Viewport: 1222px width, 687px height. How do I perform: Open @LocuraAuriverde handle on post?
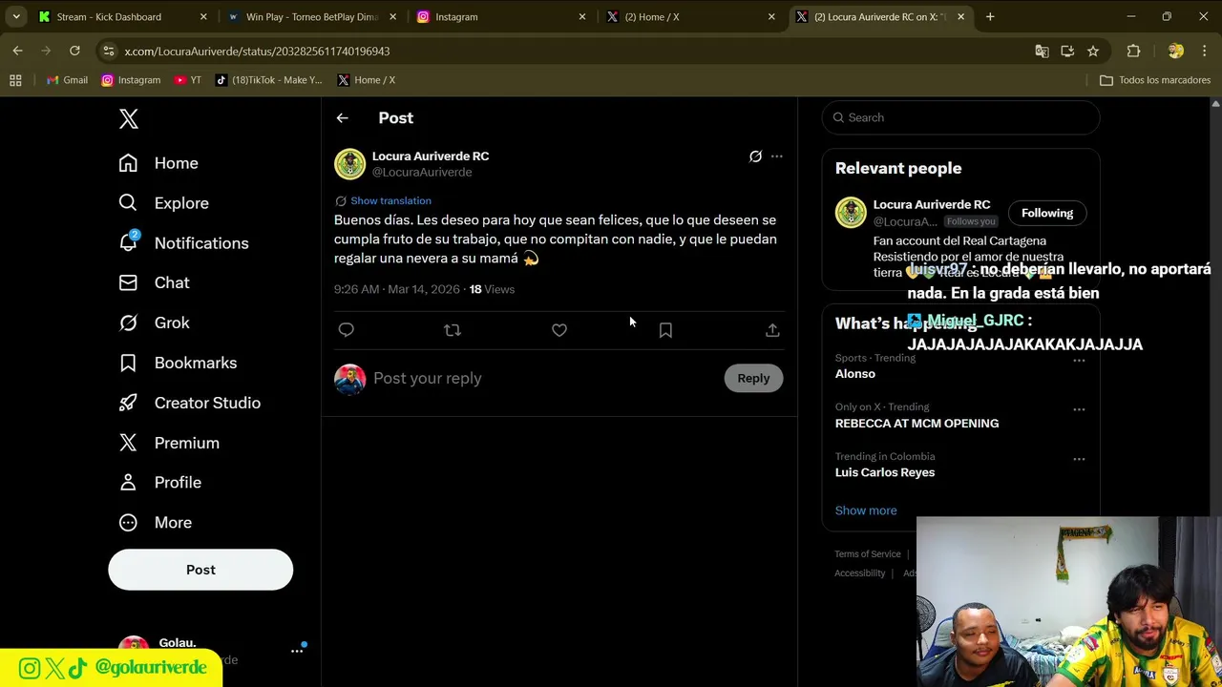[x=422, y=173]
